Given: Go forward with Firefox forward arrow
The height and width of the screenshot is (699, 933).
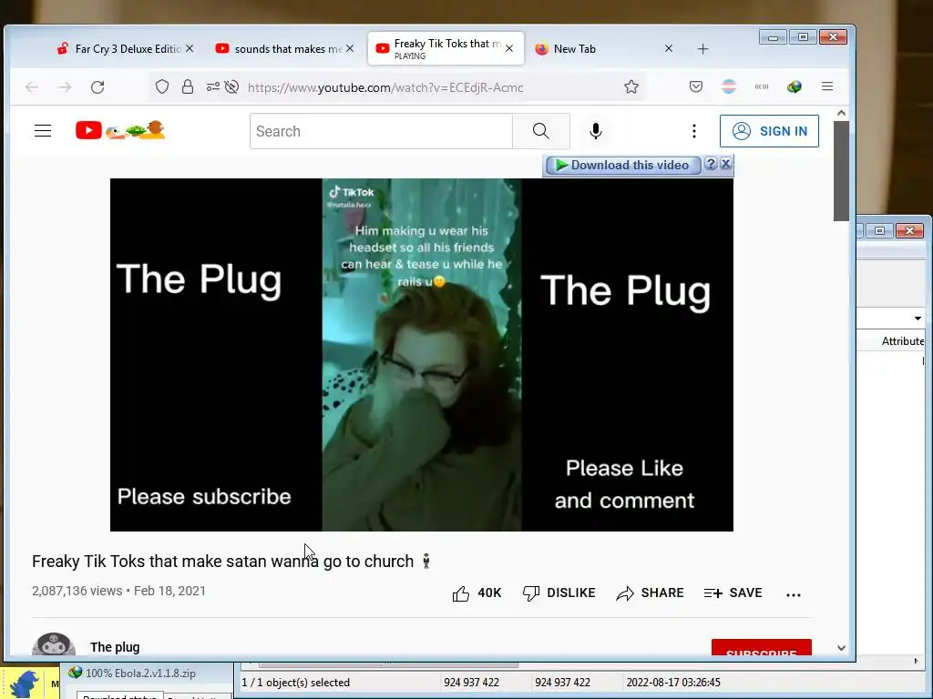Looking at the screenshot, I should [x=65, y=87].
